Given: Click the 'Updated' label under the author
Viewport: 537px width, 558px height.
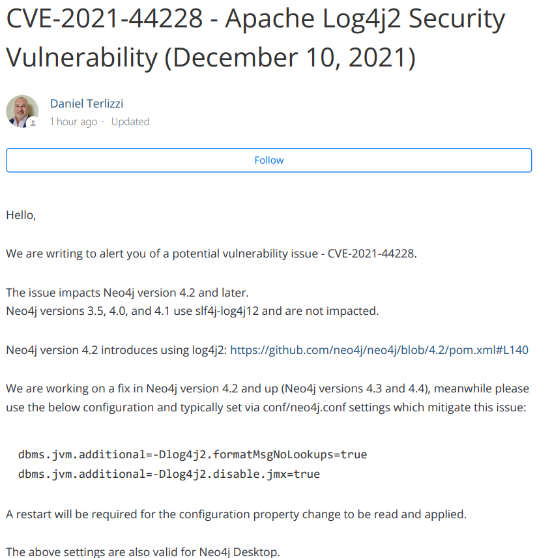Looking at the screenshot, I should (130, 122).
